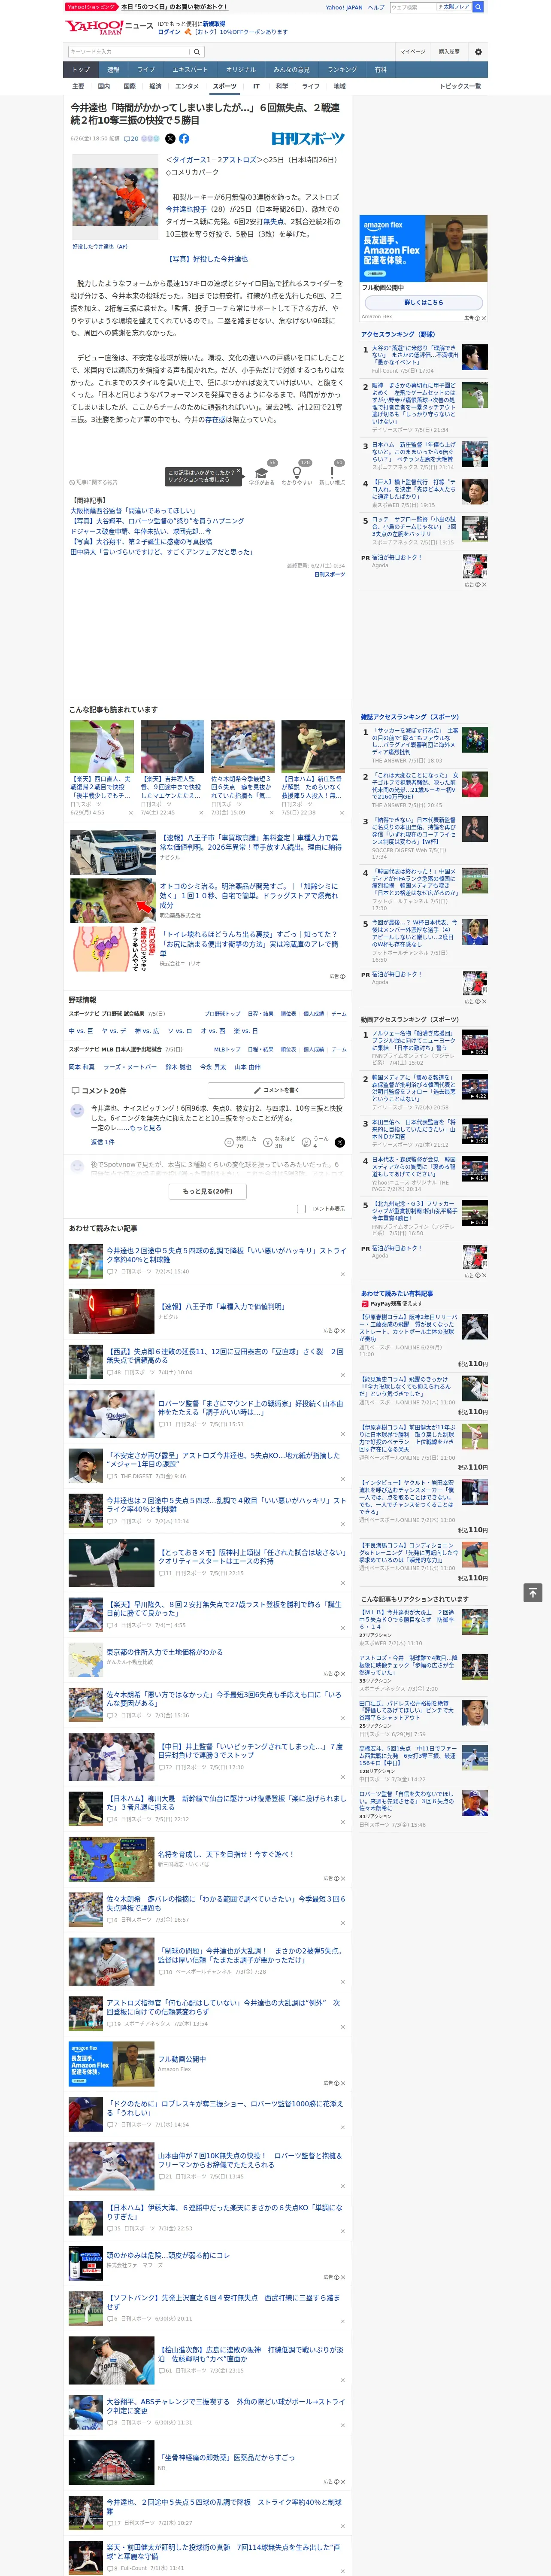Share the article on Facebook
The height and width of the screenshot is (2576, 551).
[x=184, y=139]
